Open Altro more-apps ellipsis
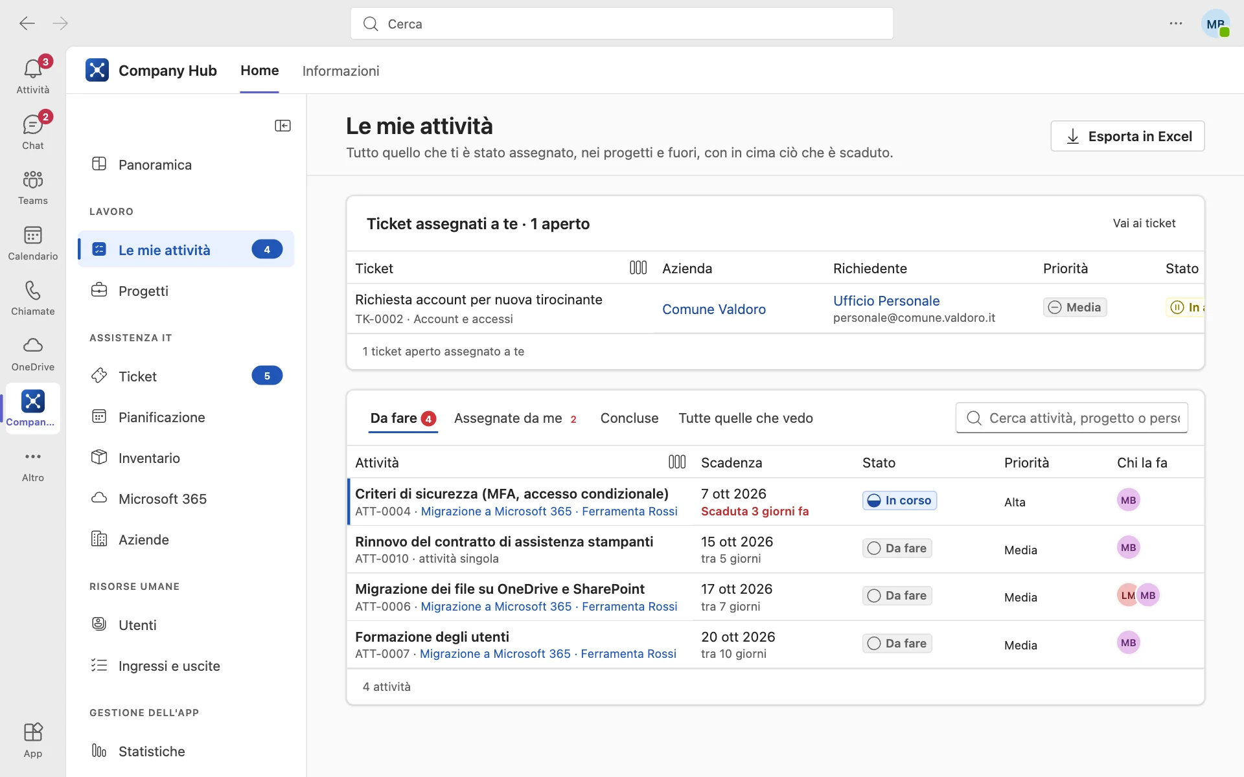 (x=32, y=465)
